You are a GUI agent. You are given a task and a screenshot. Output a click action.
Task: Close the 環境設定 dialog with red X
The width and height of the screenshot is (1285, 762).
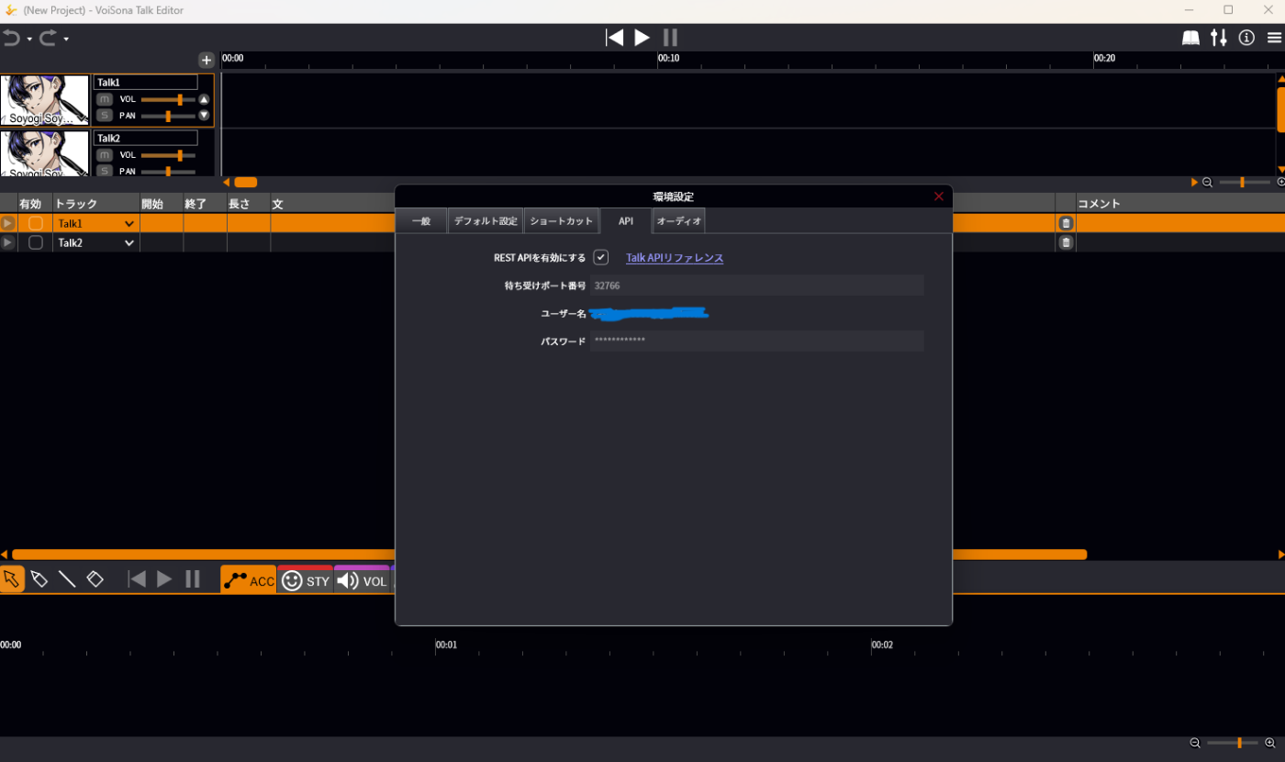tap(938, 196)
